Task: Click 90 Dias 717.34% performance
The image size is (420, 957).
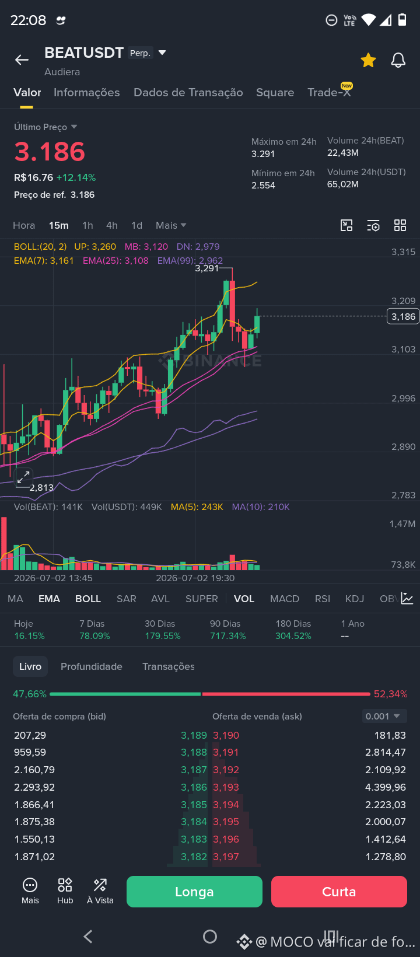Action: click(228, 630)
